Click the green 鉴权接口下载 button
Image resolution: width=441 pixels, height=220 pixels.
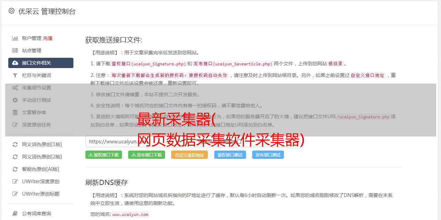pyautogui.click(x=104, y=155)
